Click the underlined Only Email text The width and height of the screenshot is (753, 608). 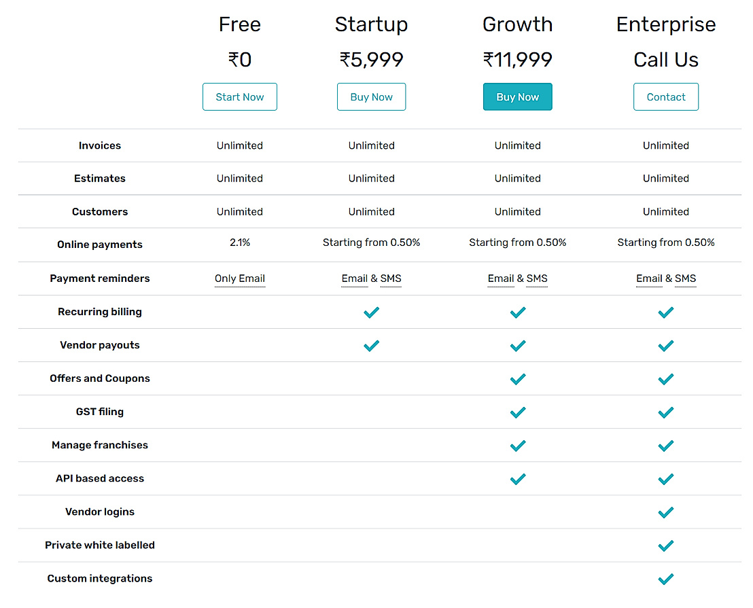[x=239, y=279]
